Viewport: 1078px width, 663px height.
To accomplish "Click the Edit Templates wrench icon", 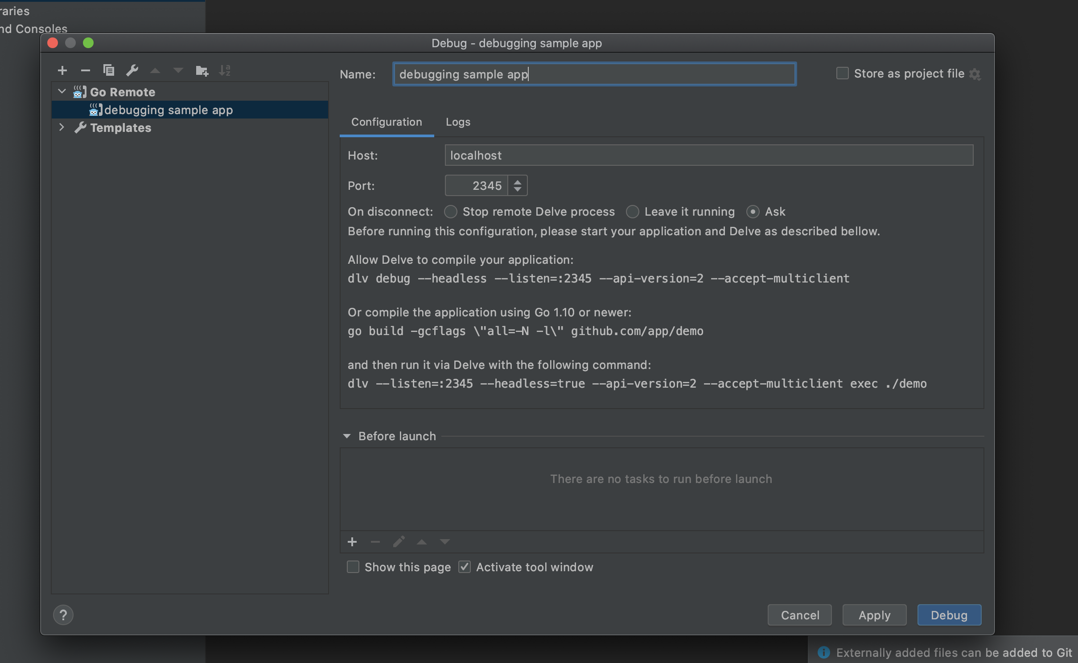I will [132, 70].
